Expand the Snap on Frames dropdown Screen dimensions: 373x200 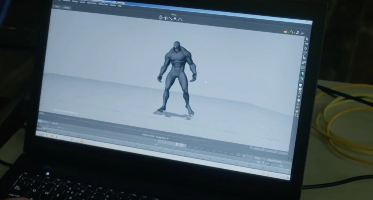[274, 160]
